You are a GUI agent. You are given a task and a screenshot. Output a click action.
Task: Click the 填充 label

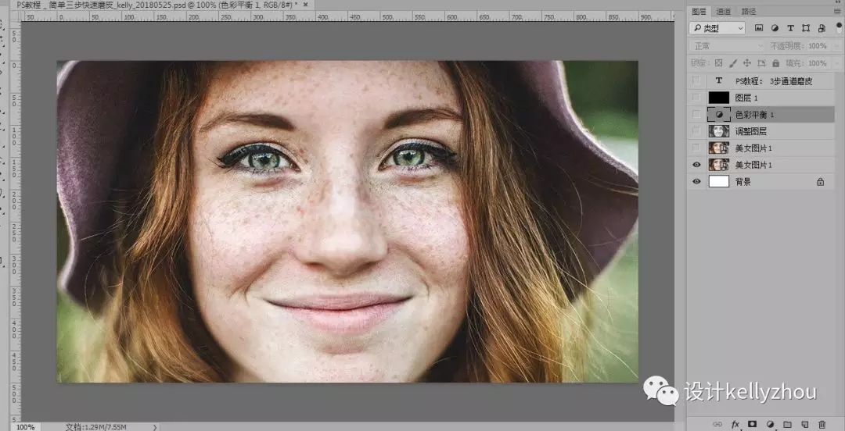click(793, 63)
